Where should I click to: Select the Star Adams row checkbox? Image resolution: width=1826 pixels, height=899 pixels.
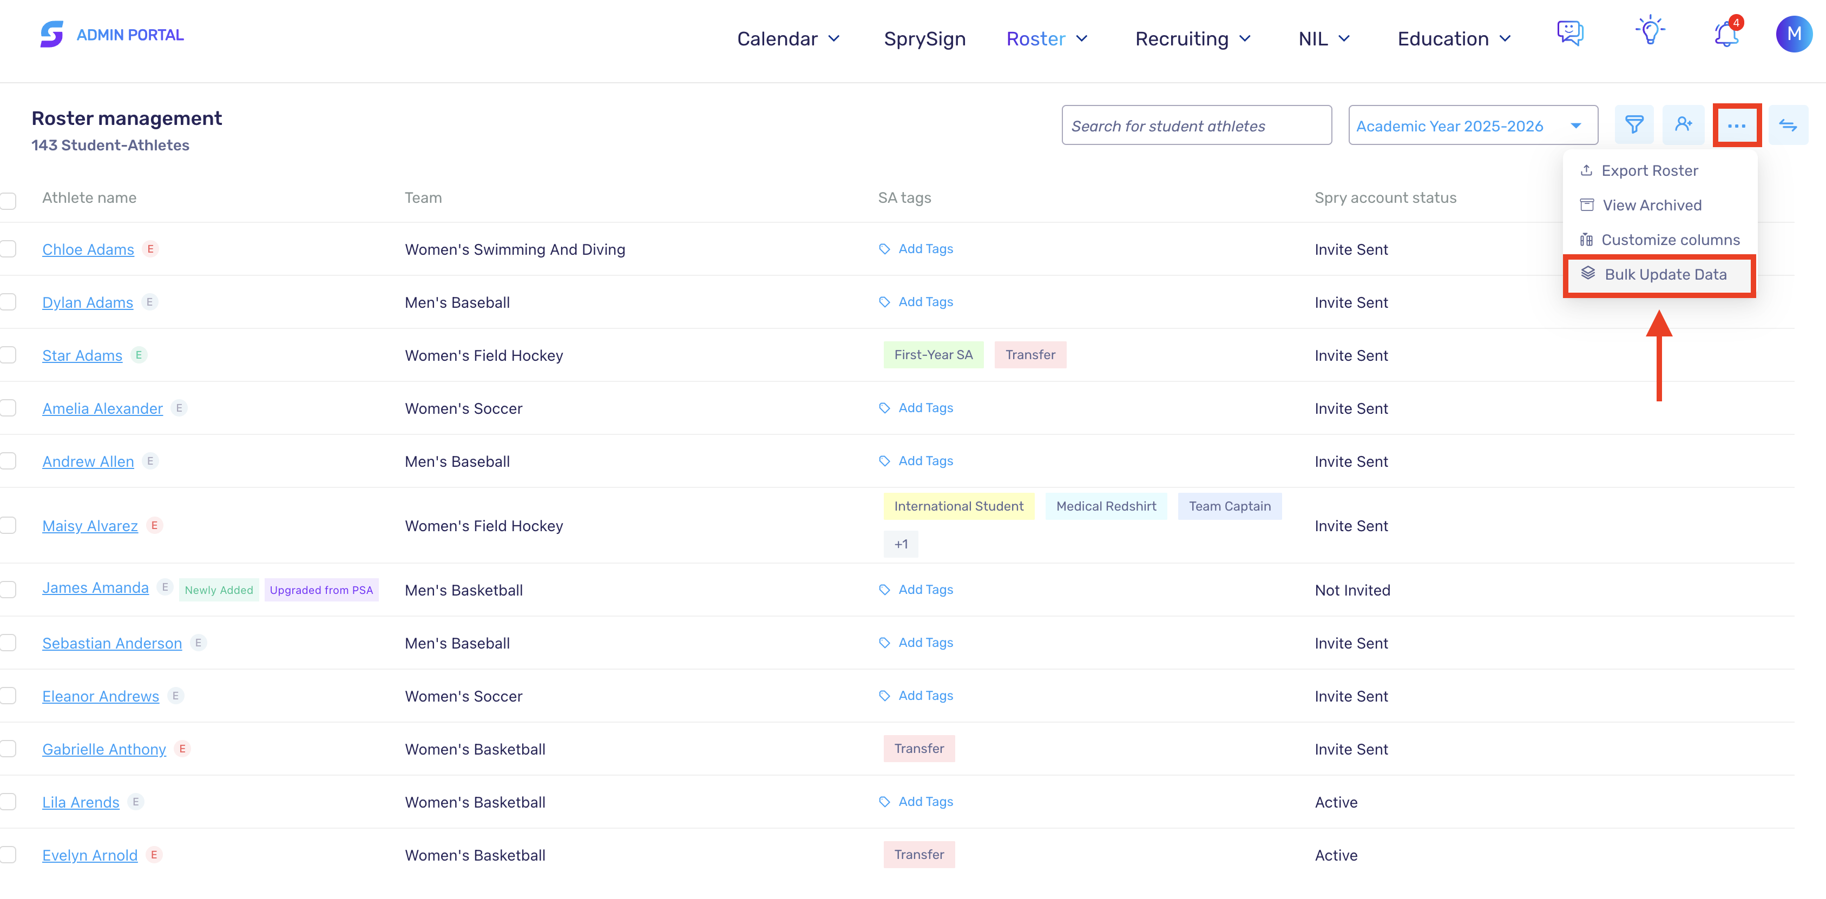8,355
